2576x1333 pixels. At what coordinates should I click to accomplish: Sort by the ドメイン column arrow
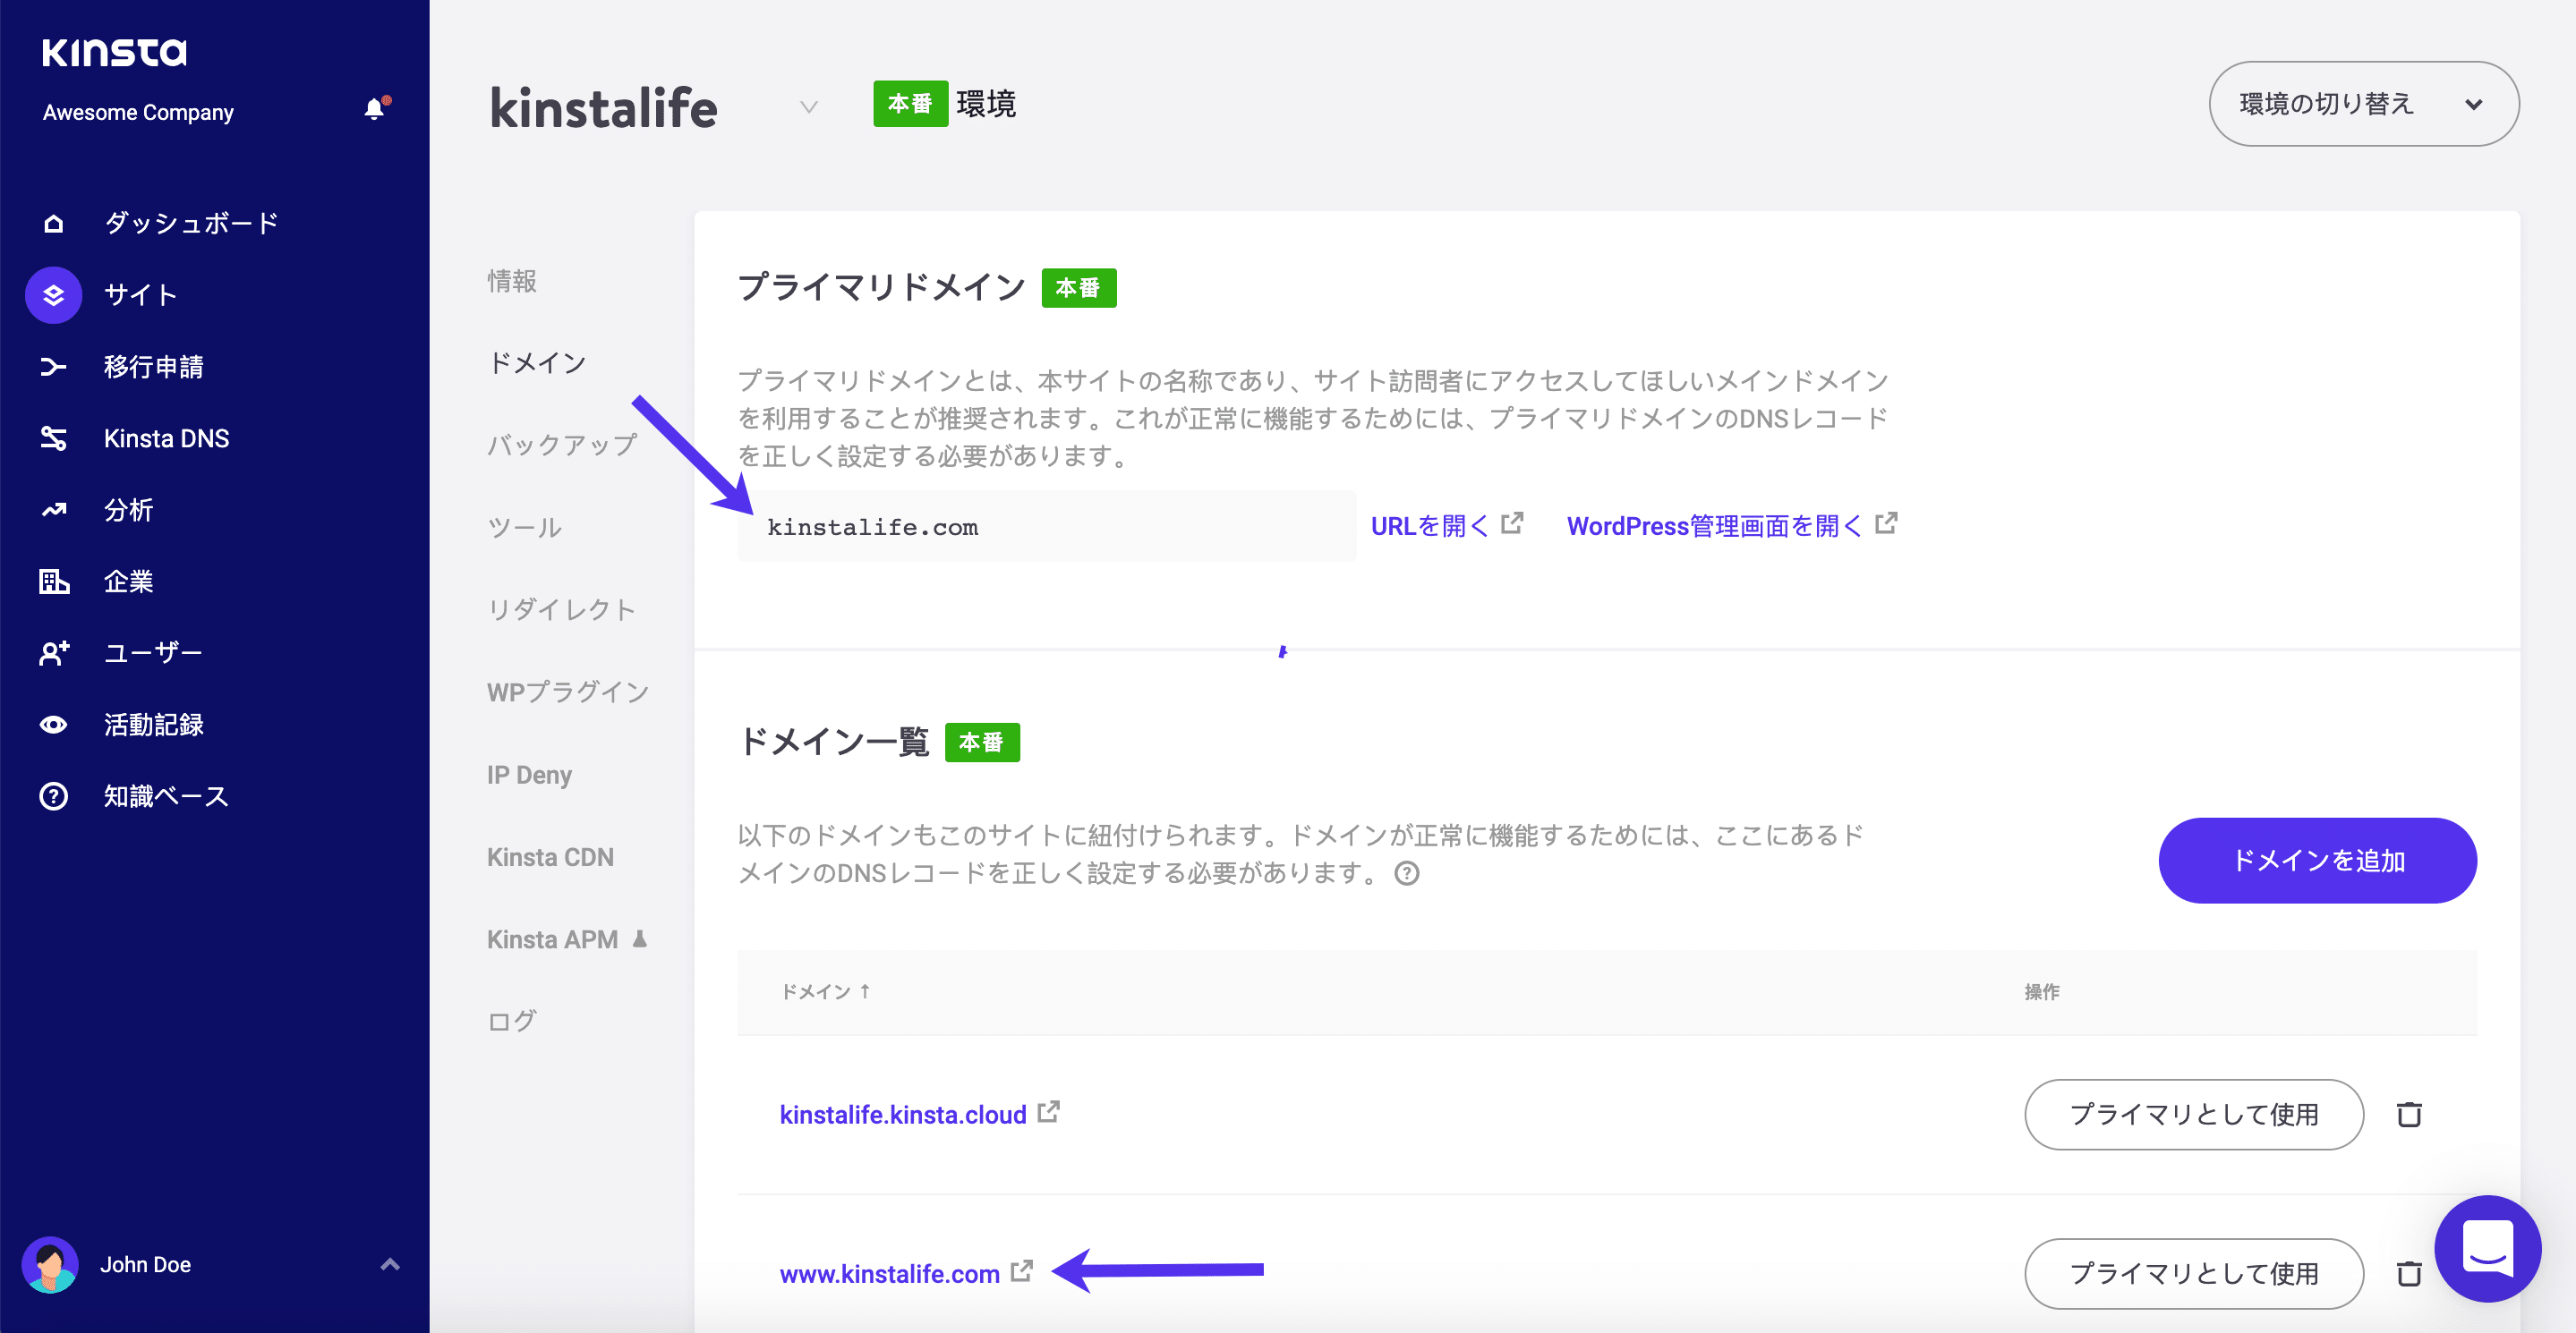coord(865,991)
